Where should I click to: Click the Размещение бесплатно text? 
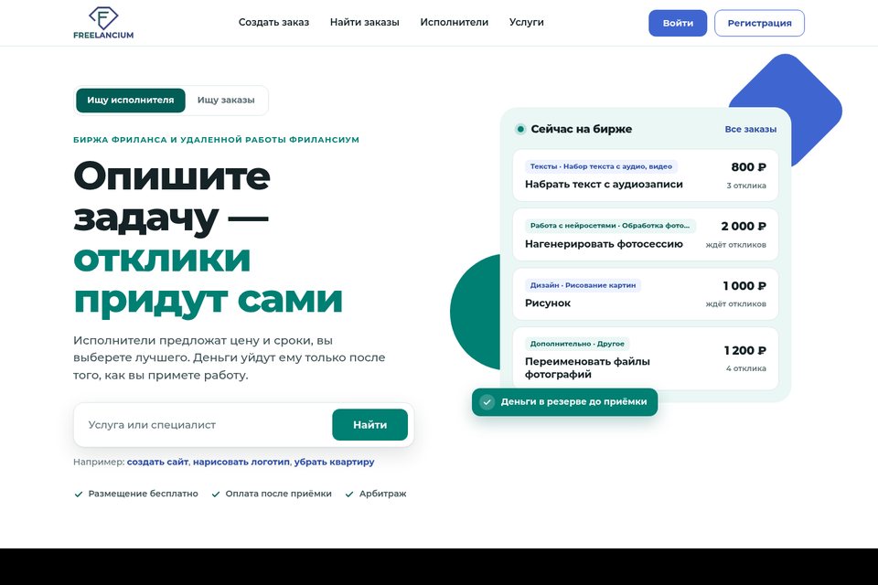[x=144, y=494]
